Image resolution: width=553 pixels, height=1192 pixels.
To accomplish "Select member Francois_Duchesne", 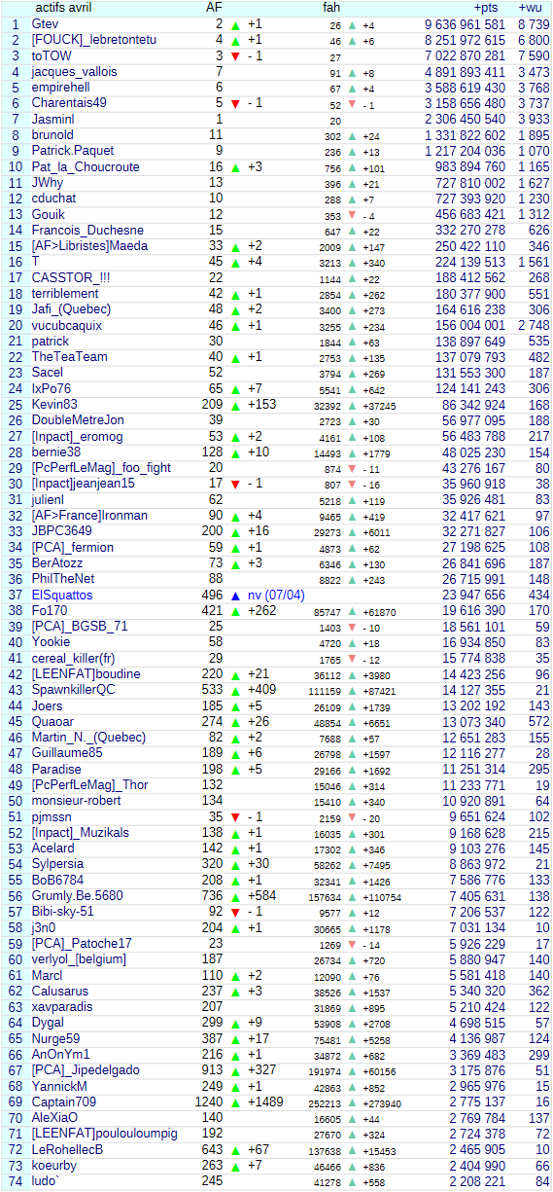I will [87, 230].
